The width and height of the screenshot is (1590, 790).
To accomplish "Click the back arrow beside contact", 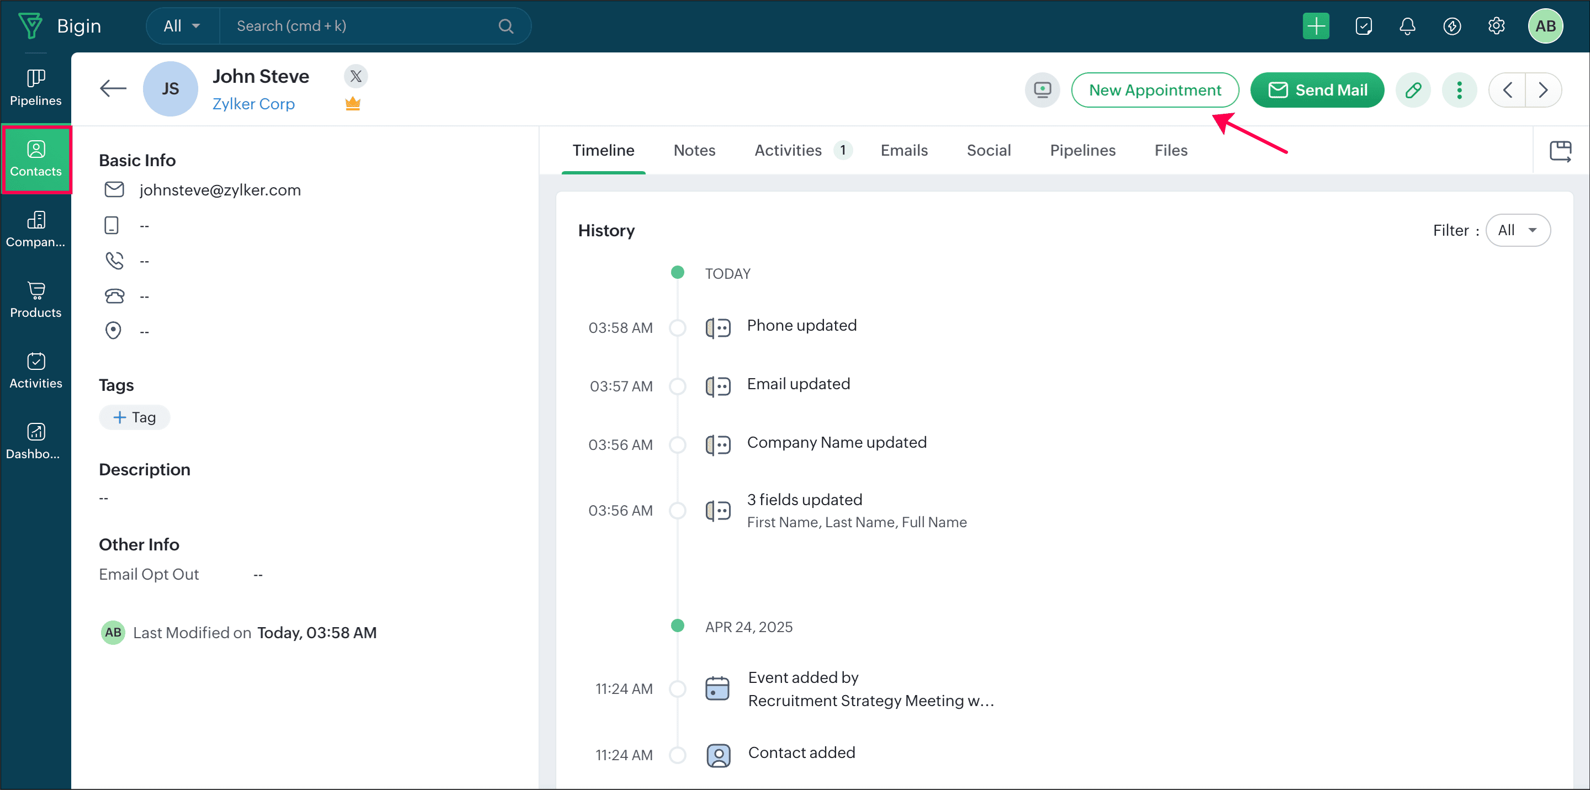I will [x=113, y=88].
